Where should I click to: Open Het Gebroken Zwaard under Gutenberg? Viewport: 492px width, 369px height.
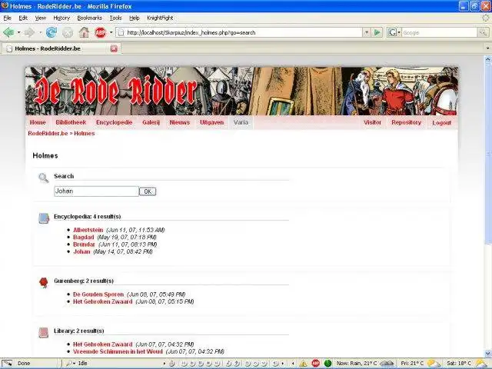102,301
